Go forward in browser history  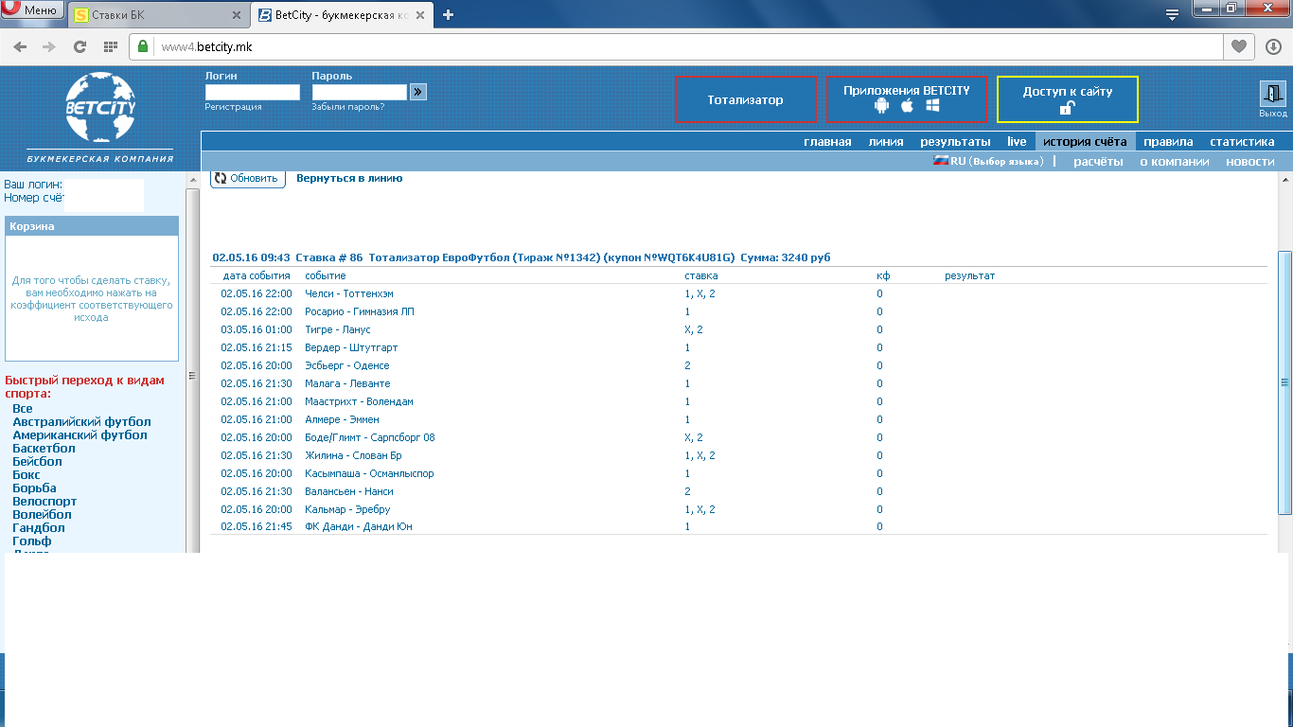tap(49, 46)
